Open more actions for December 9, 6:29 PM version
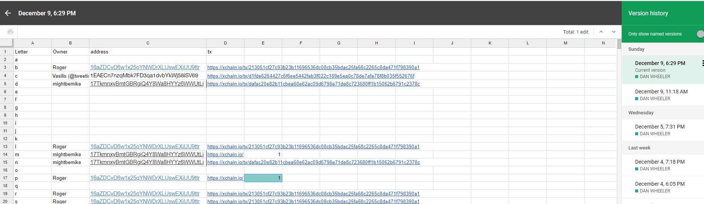The image size is (704, 204). 703,63
